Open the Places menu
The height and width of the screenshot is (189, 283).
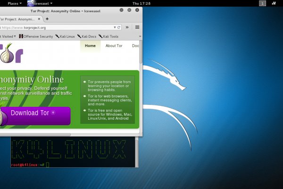15,3
